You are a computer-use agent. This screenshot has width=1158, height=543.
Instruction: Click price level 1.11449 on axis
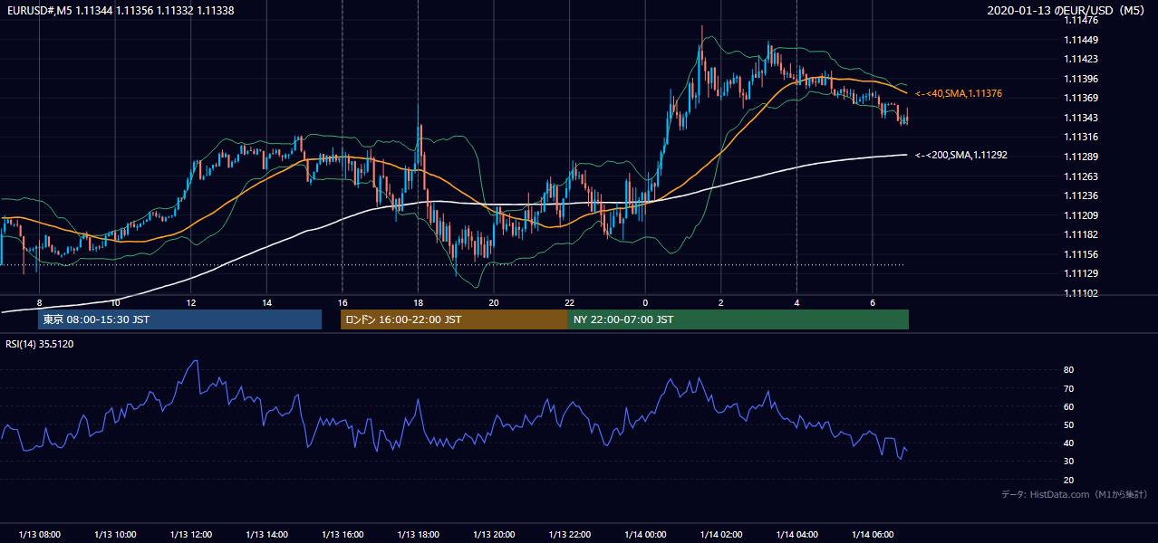click(x=1080, y=41)
